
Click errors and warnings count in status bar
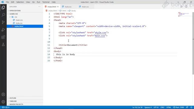click(x=6, y=107)
